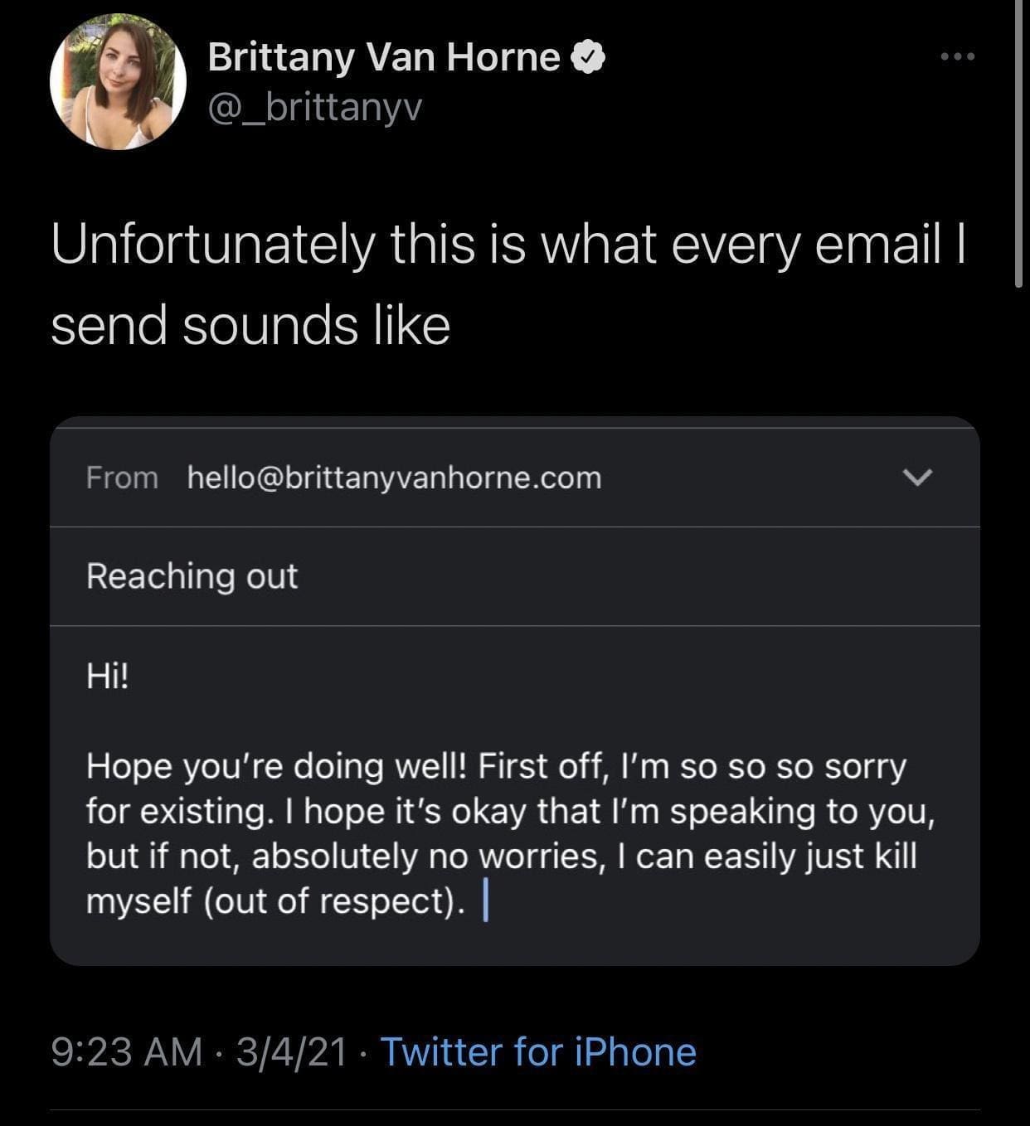Viewport: 1030px width, 1126px height.
Task: Click the Brittany Van Horne display name
Action: pyautogui.click(x=383, y=57)
